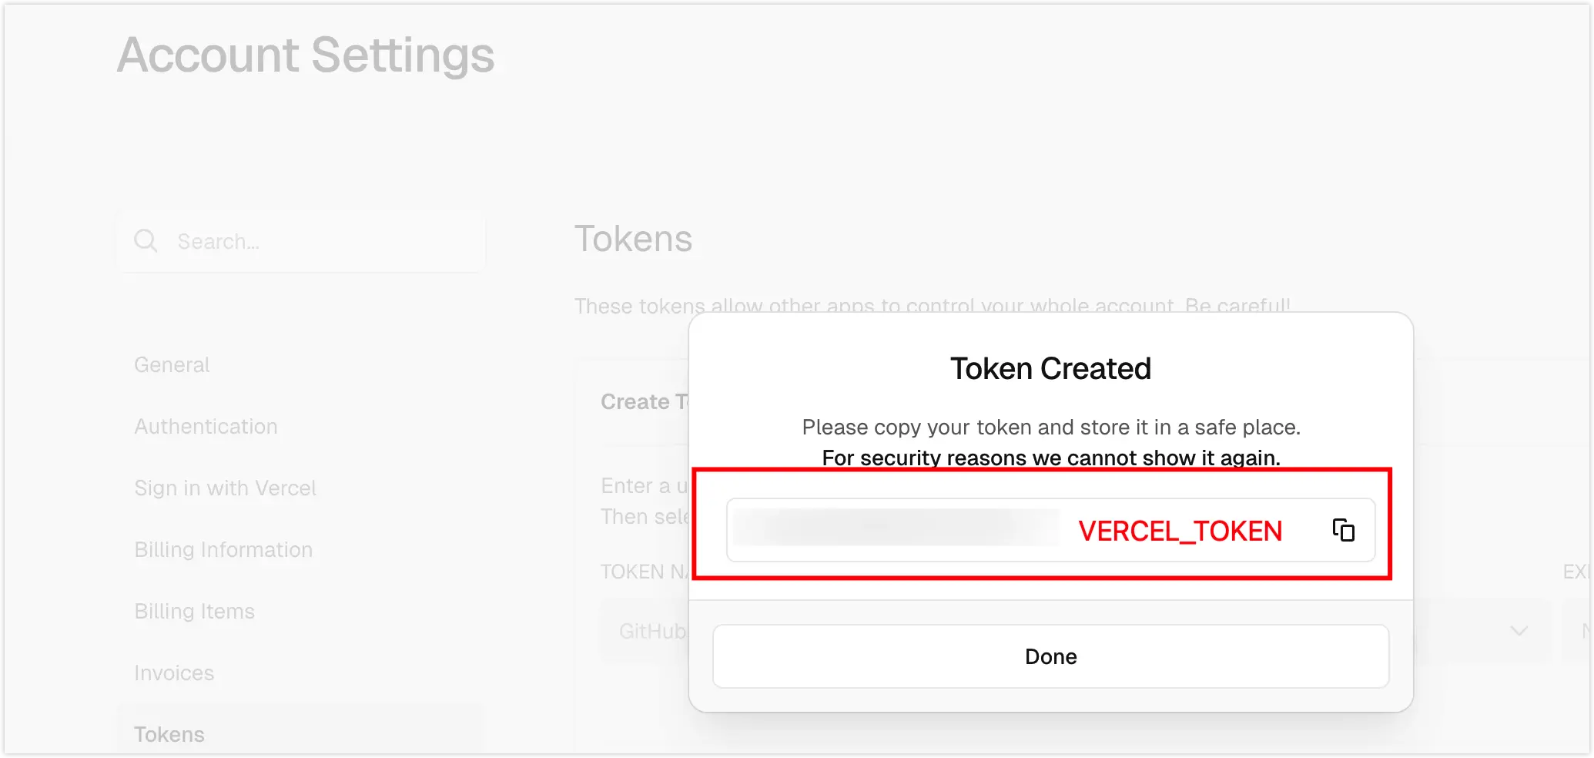Go to the Authentication section

coord(206,427)
